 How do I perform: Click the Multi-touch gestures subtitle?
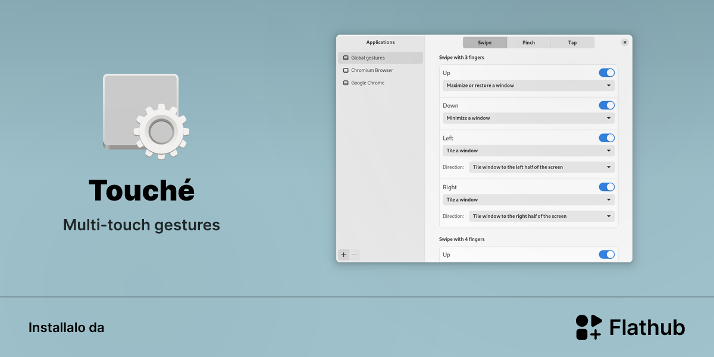(142, 226)
